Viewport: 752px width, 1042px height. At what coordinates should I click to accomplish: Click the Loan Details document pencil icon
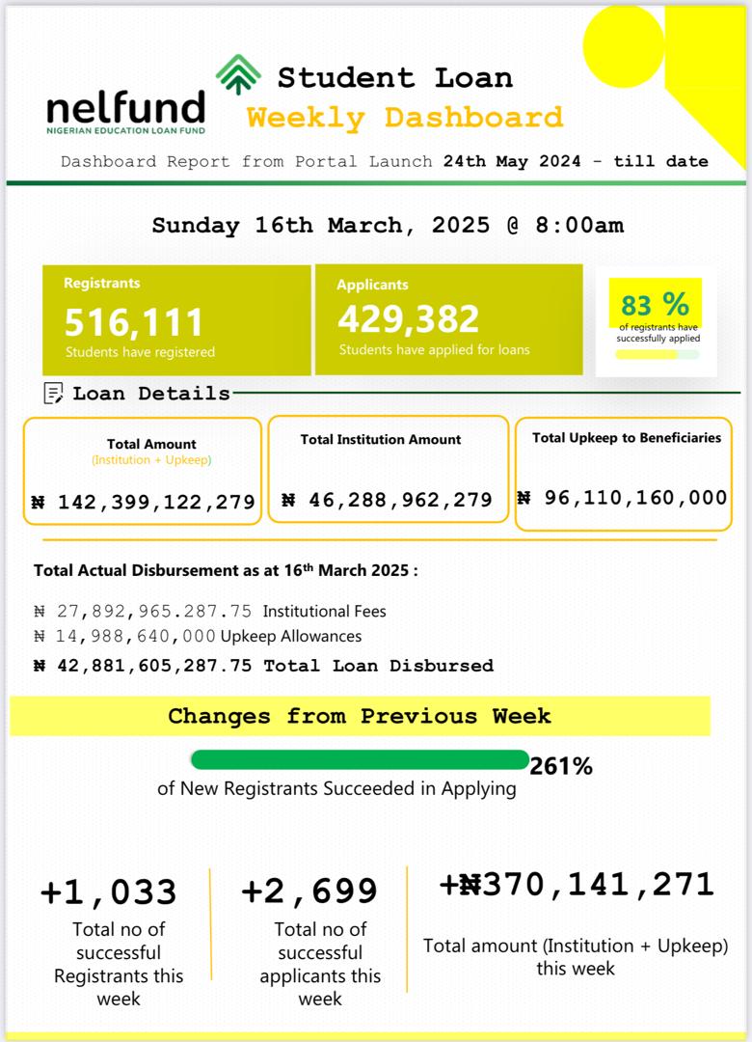coord(54,393)
